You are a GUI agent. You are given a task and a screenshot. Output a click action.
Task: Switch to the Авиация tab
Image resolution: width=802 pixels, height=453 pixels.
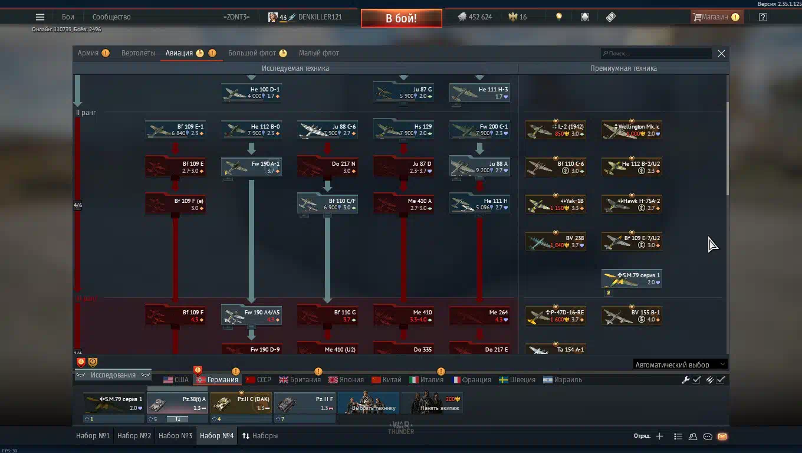pyautogui.click(x=190, y=53)
